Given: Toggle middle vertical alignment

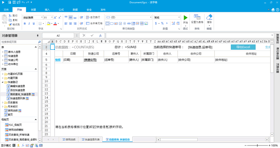Looking at the screenshot, I should 71,17.
